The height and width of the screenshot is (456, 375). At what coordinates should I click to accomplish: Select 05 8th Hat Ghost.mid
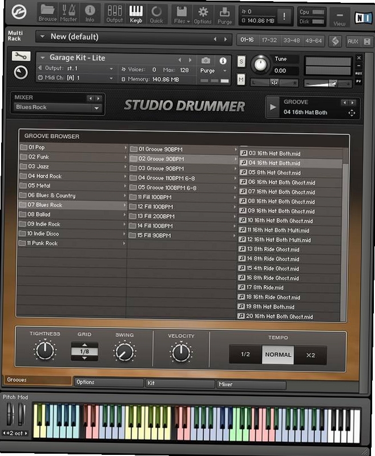click(291, 173)
